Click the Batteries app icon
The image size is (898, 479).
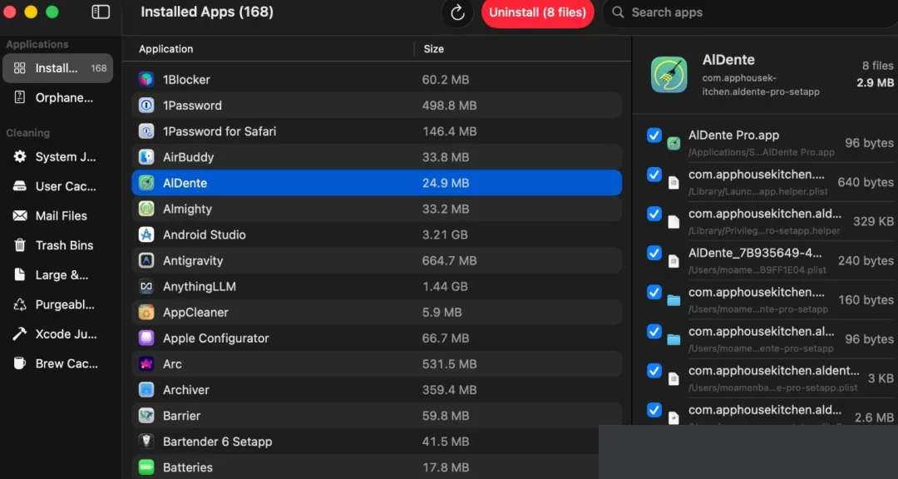tap(146, 467)
